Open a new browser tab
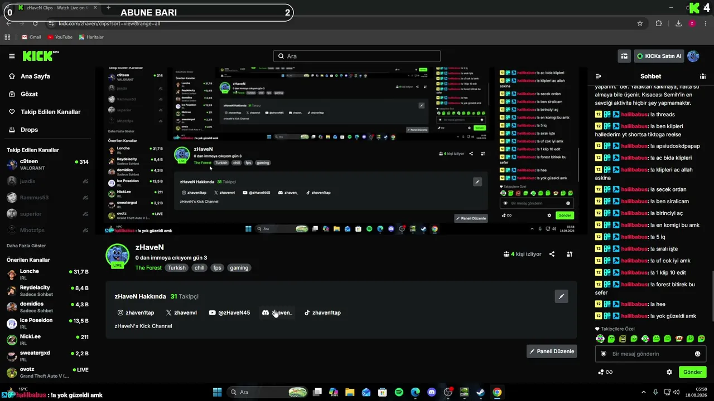 click(108, 8)
